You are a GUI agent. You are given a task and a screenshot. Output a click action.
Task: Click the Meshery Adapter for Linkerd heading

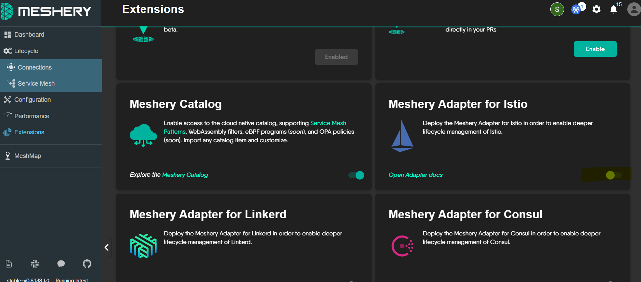point(208,214)
